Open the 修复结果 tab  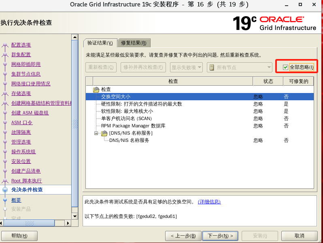(134, 43)
